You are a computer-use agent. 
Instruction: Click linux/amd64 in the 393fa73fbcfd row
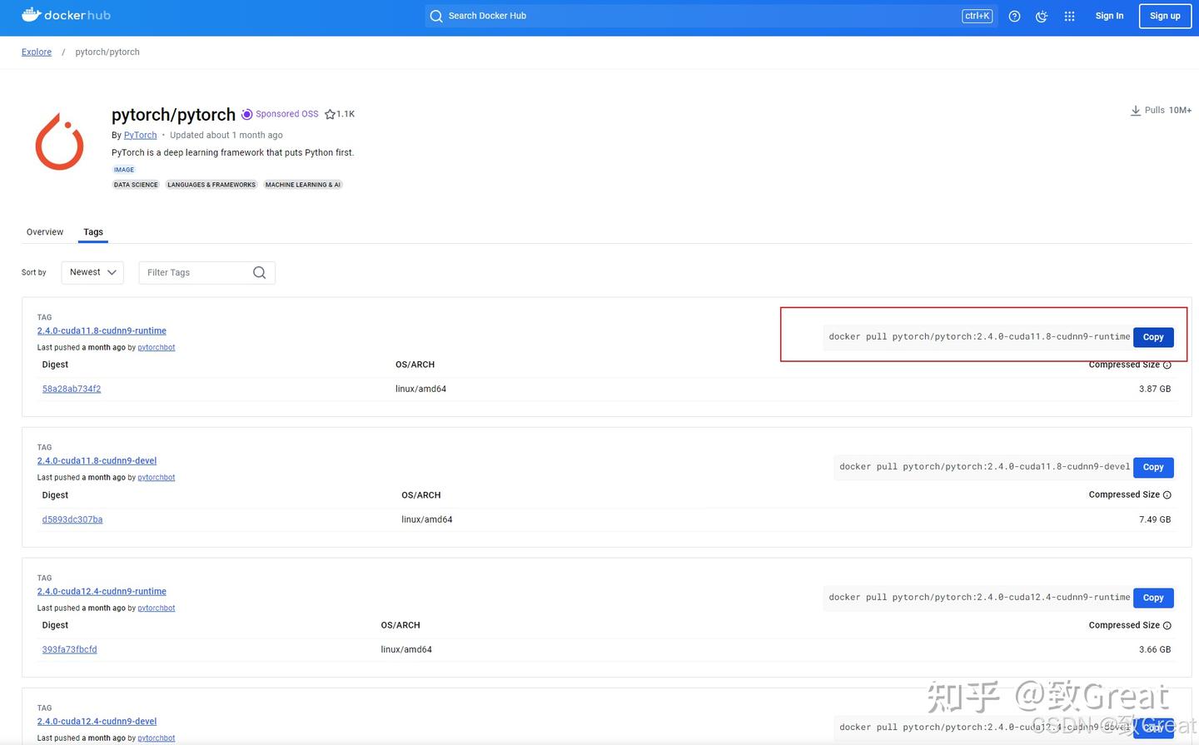point(406,649)
